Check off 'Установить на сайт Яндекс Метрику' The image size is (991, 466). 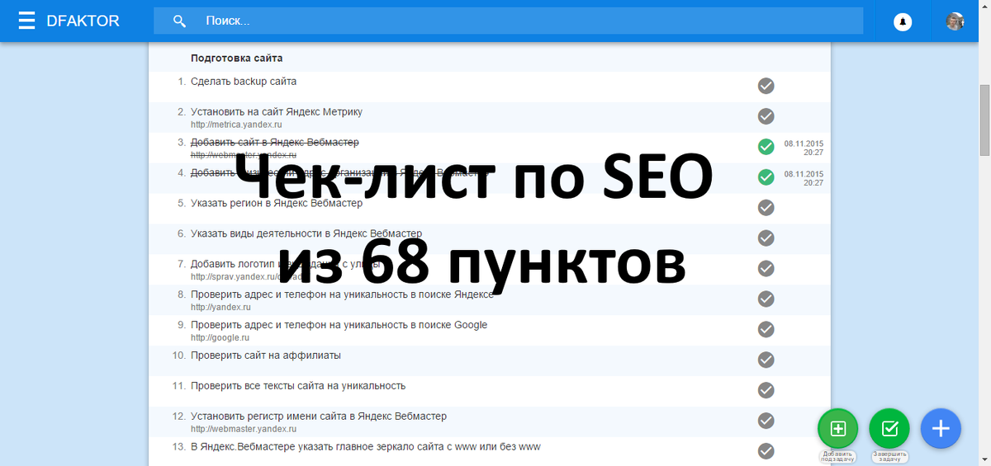point(766,115)
